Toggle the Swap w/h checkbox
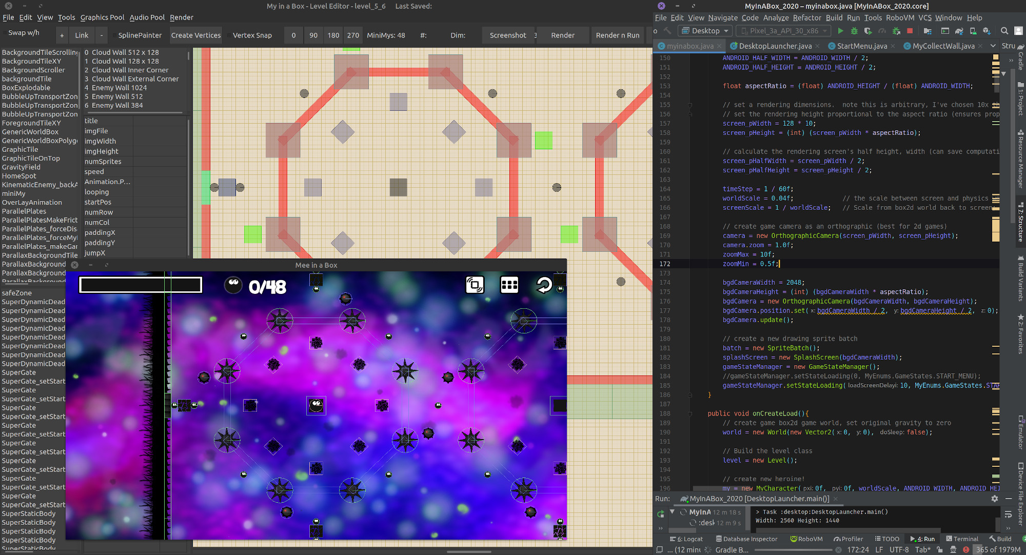 coord(5,33)
